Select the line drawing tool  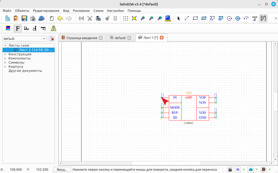187,18
